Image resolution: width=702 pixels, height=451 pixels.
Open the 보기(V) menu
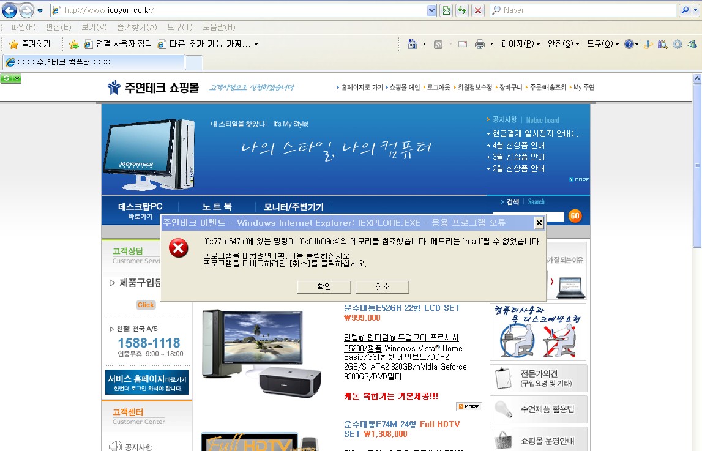point(94,28)
